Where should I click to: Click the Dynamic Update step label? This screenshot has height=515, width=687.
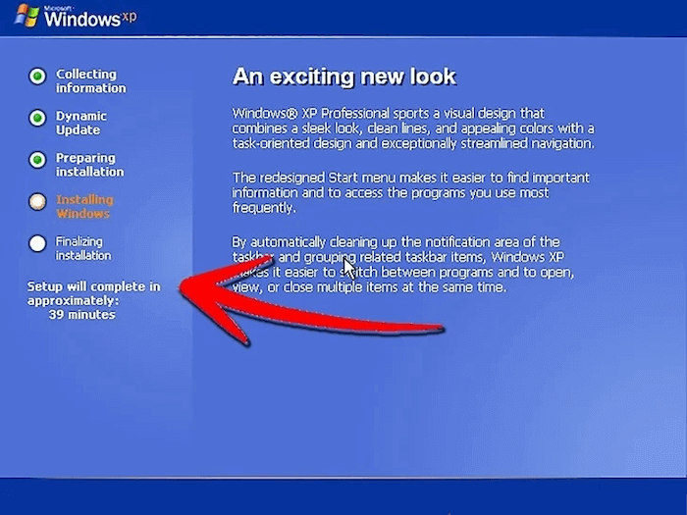click(81, 123)
